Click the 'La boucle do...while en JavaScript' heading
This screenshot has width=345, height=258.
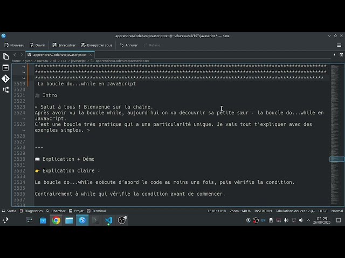[x=87, y=84]
